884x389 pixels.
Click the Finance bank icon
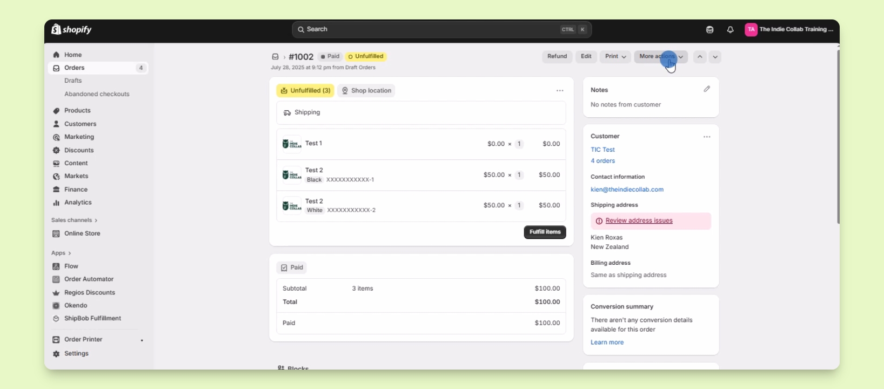(x=56, y=190)
